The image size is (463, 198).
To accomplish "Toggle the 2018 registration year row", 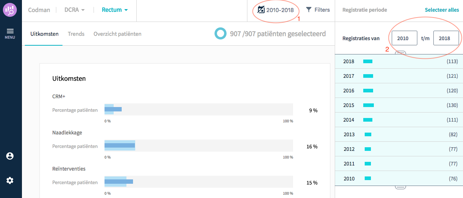I will pyautogui.click(x=399, y=61).
